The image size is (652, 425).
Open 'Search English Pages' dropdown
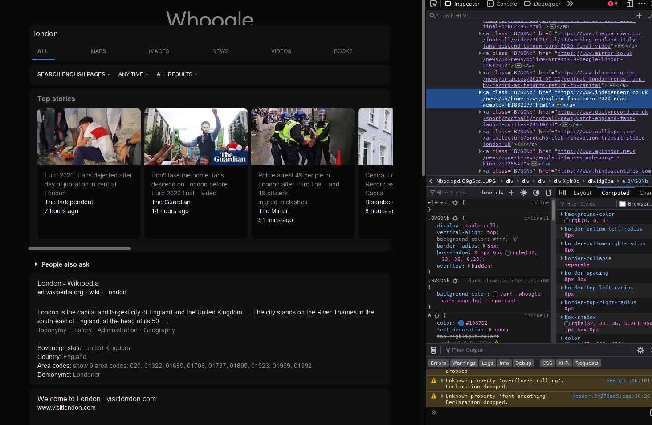73,74
